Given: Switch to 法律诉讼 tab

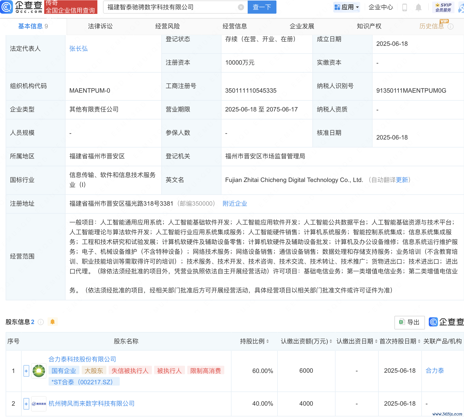Looking at the screenshot, I should tap(100, 26).
